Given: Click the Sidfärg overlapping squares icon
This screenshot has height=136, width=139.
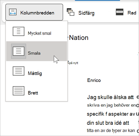Looking at the screenshot, I should coord(70,12).
